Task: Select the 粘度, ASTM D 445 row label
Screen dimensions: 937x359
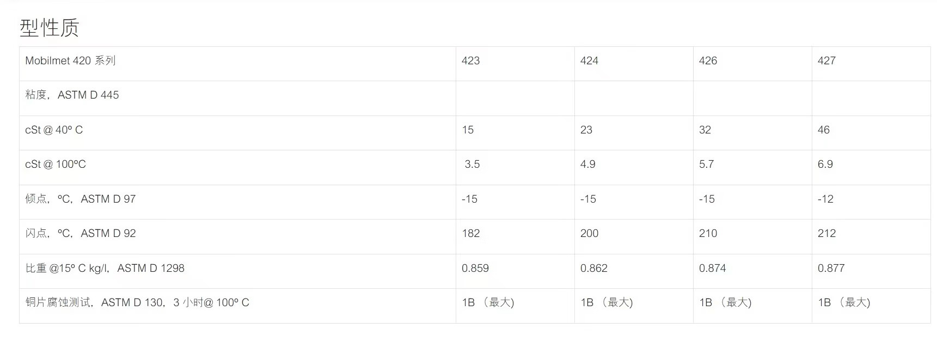Action: click(x=72, y=95)
